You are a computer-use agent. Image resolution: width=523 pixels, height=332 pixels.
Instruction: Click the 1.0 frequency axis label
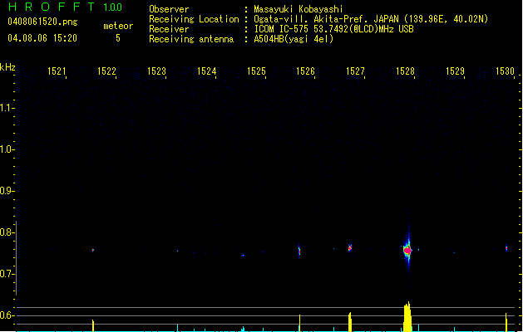click(7, 149)
